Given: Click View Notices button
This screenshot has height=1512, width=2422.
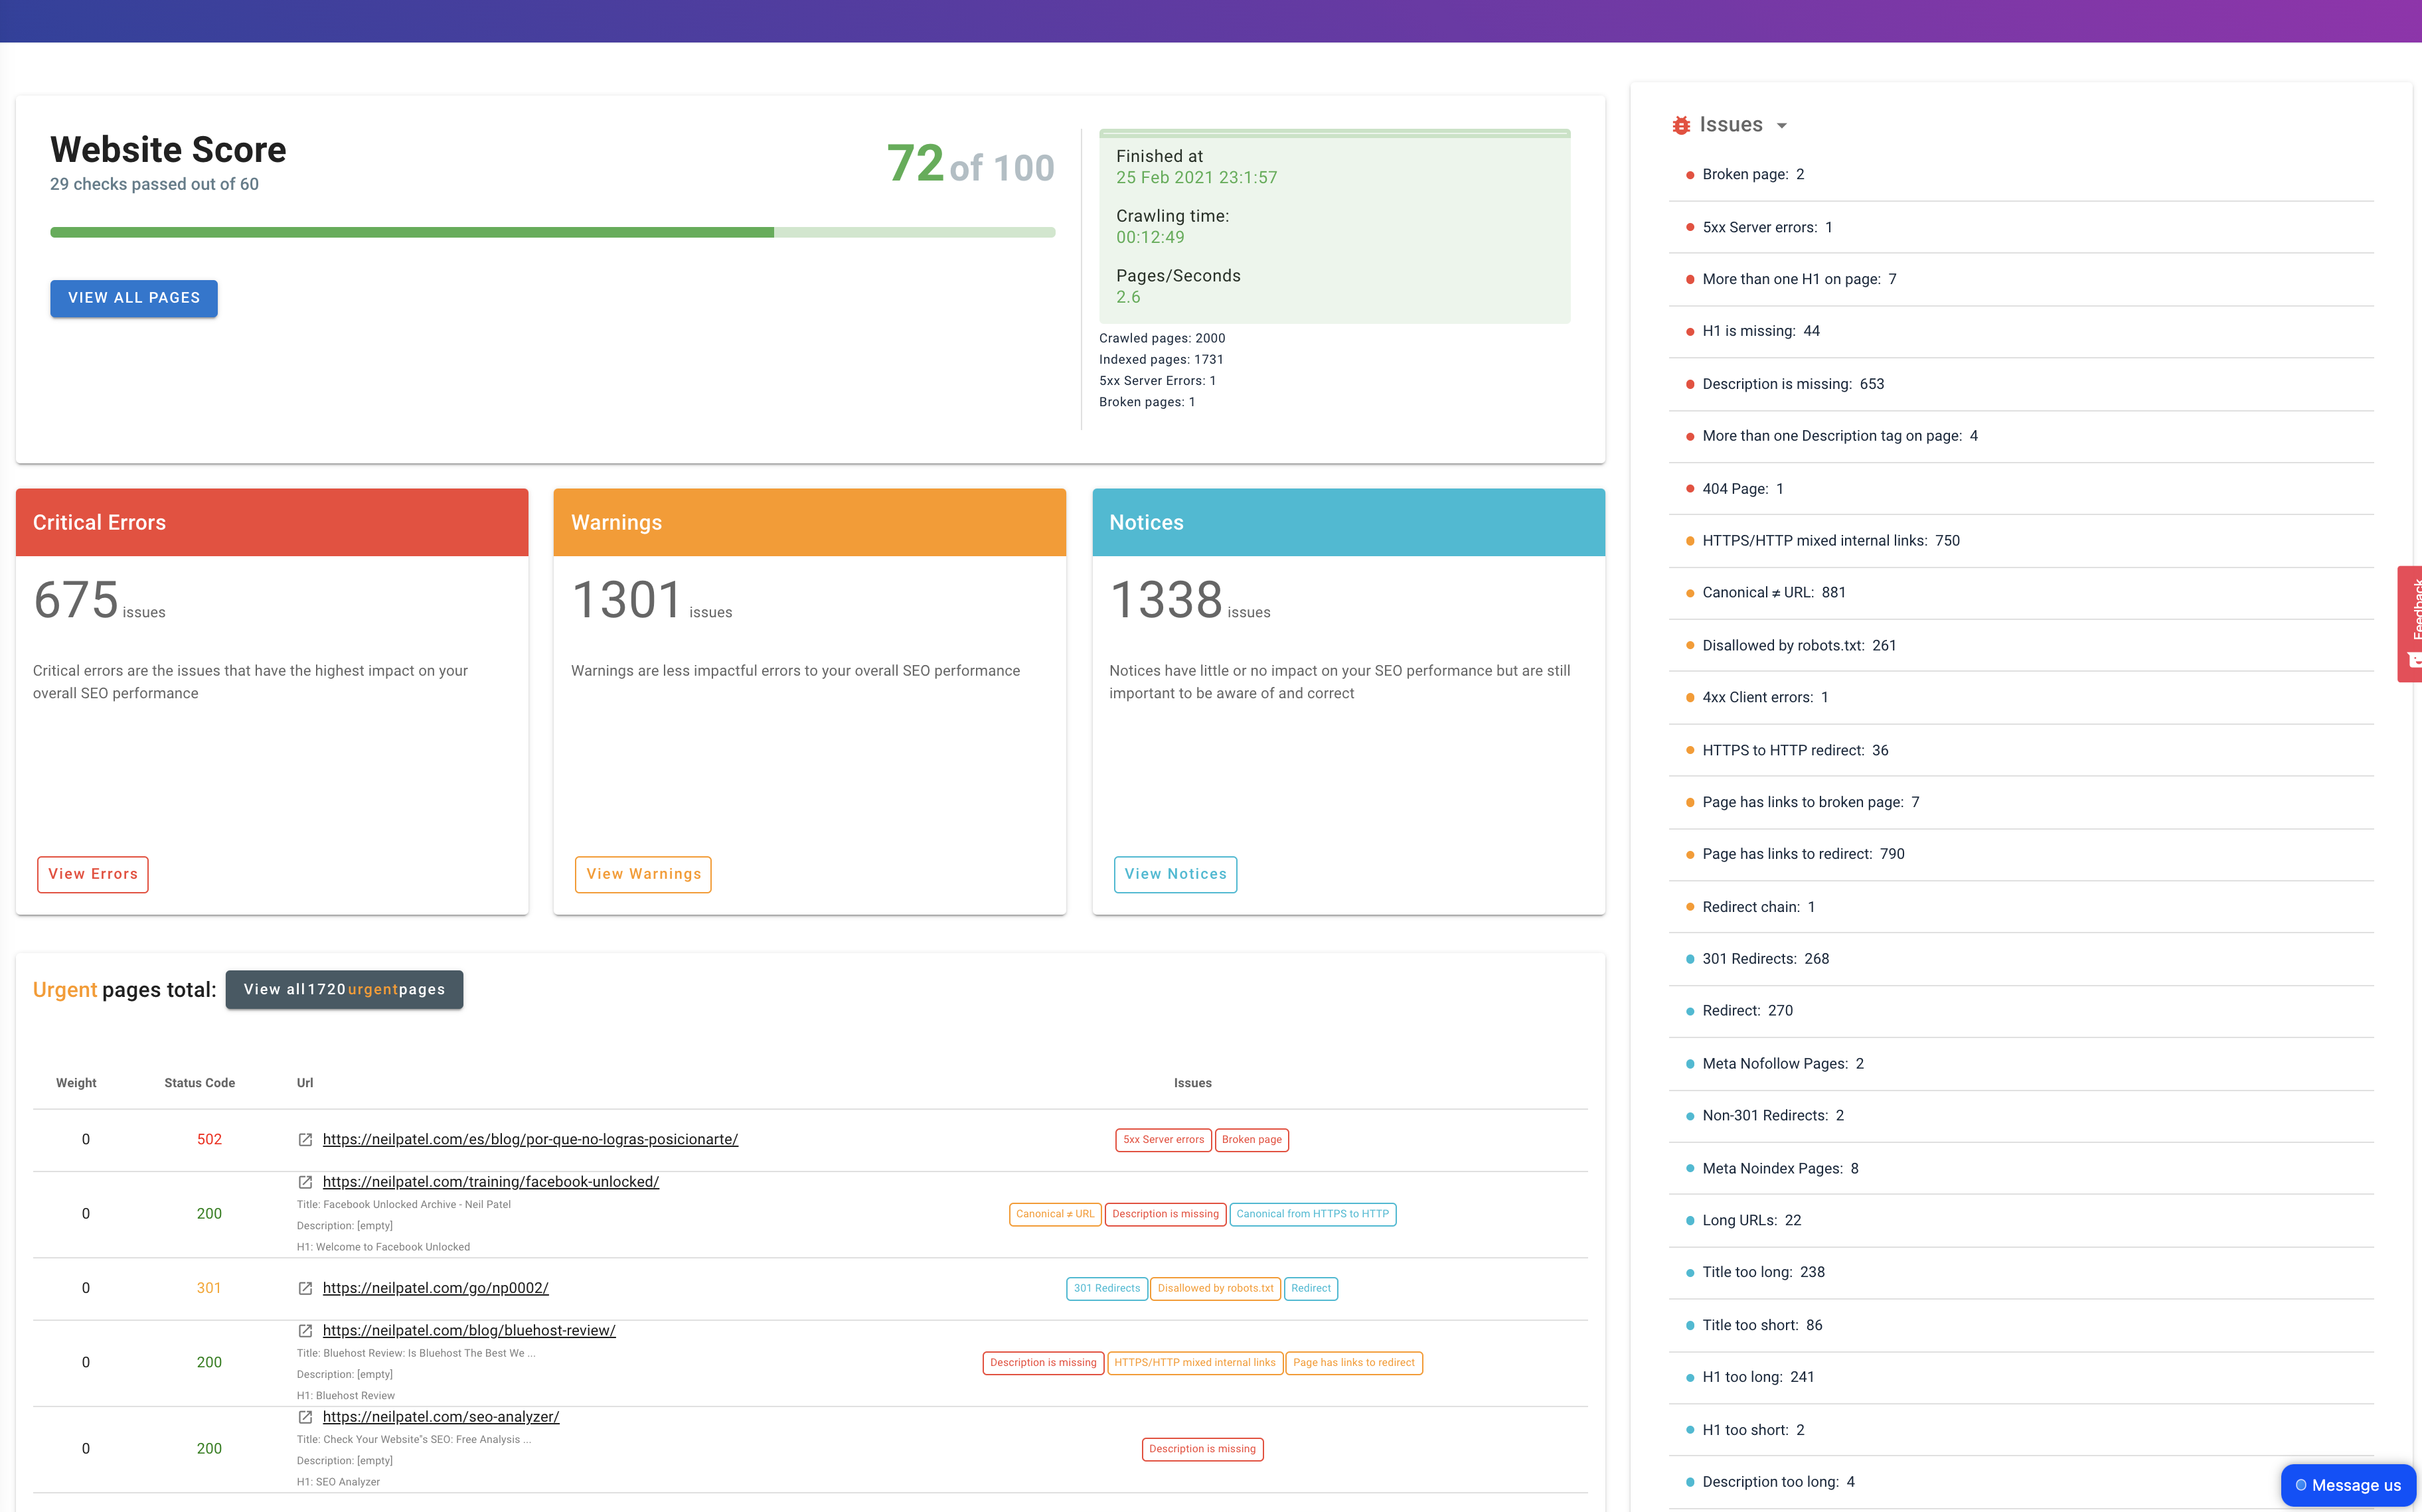Looking at the screenshot, I should [1175, 874].
